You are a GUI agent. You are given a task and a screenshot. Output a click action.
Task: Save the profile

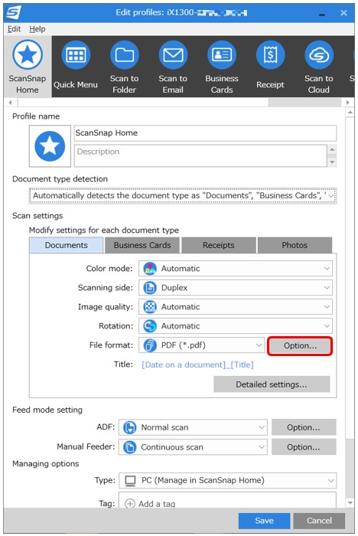coord(264,521)
